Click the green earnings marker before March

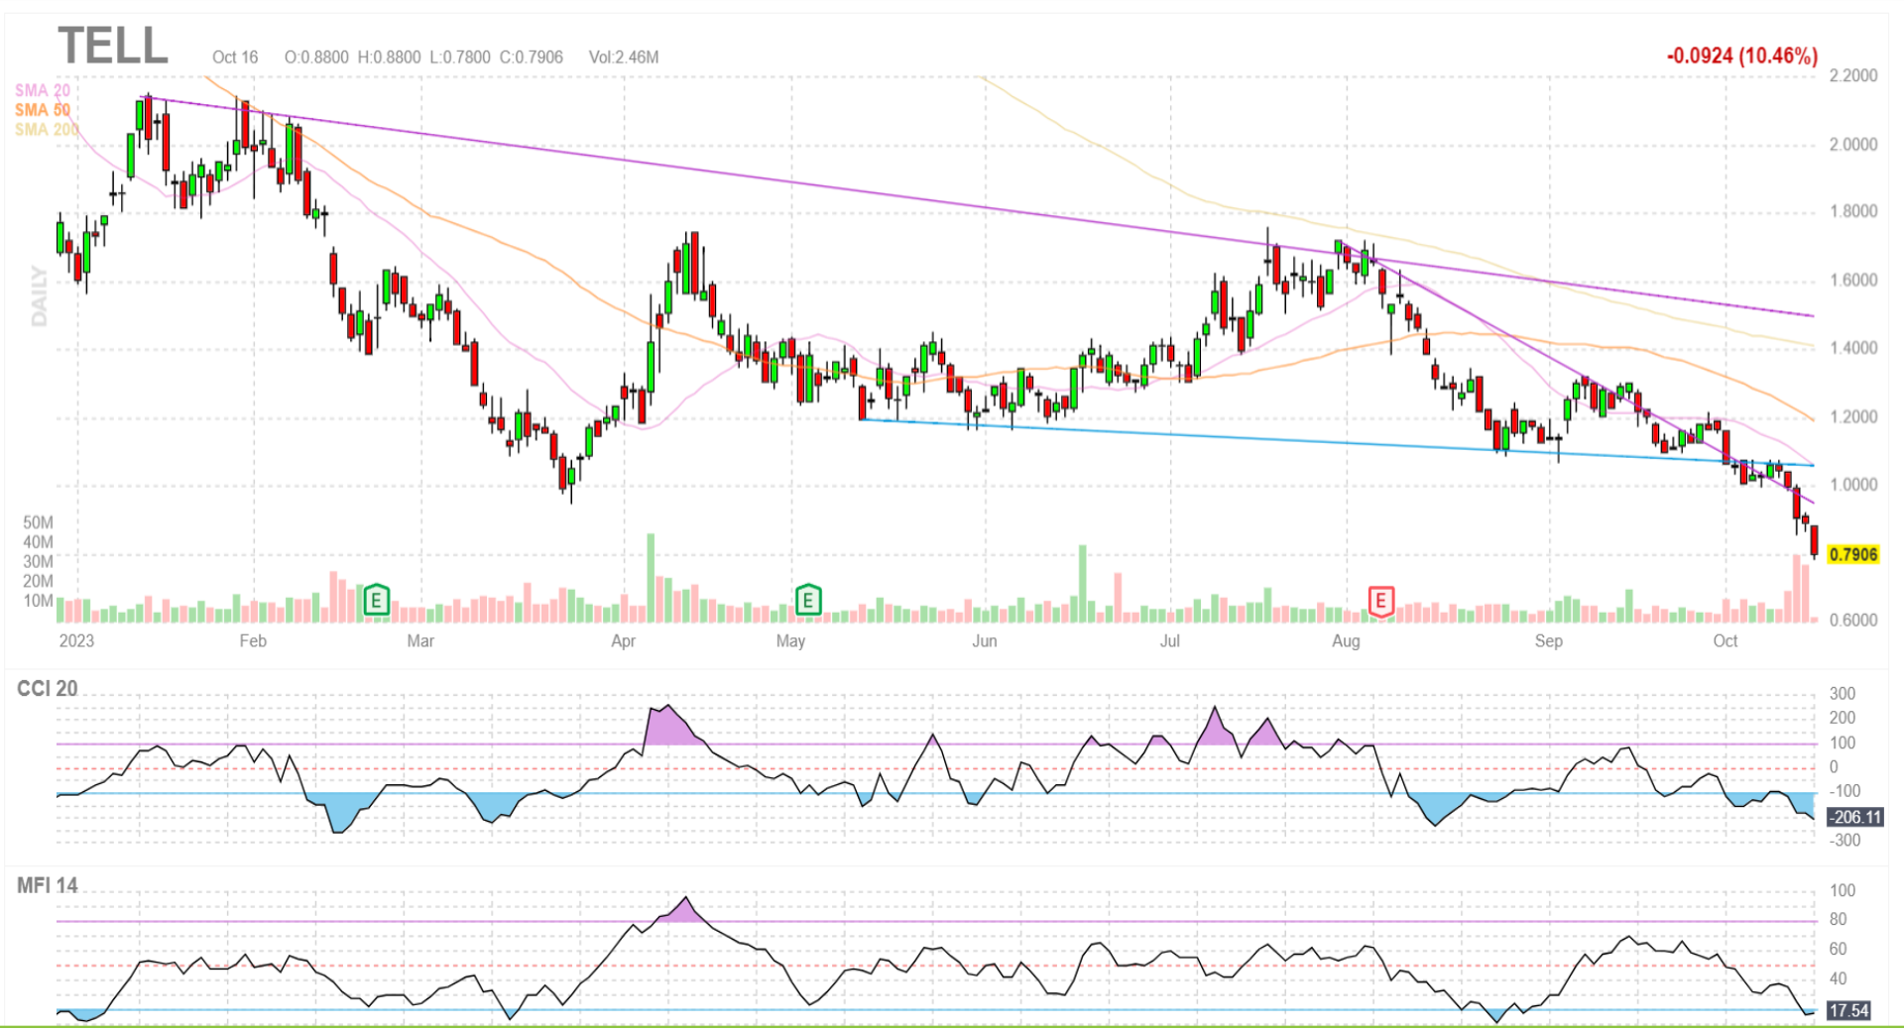[376, 600]
